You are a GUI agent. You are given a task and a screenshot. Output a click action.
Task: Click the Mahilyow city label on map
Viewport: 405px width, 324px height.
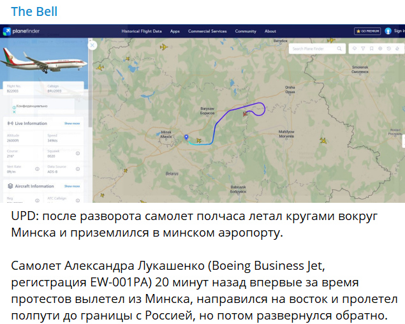pyautogui.click(x=286, y=134)
